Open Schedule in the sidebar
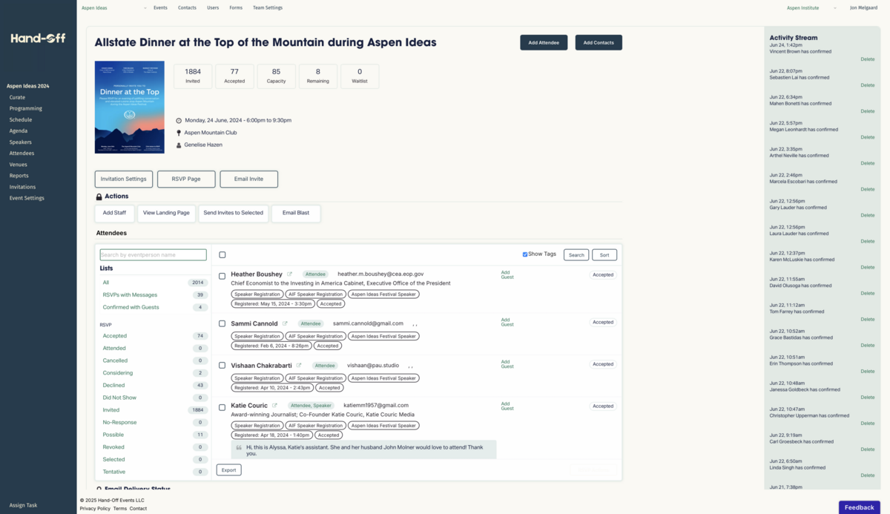 pos(21,119)
